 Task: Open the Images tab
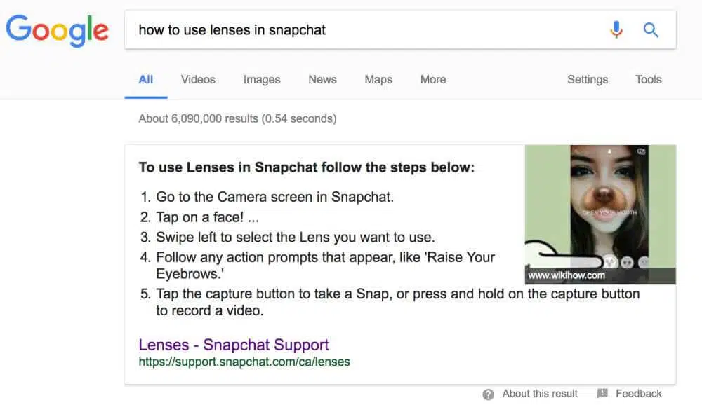262,79
